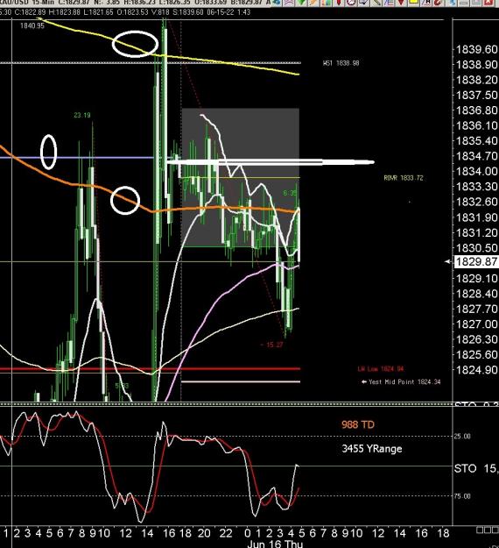This screenshot has width=499, height=548.
Task: Click the yellow square toolbar icon
Action: [x=414, y=2]
